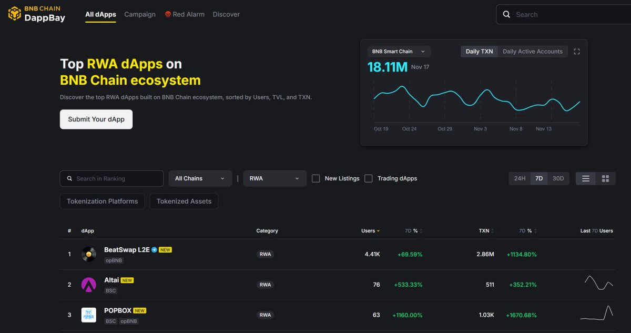Open the Altai dApp page

(111, 280)
